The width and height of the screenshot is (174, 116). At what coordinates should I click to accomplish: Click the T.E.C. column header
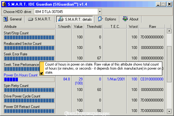(115, 27)
